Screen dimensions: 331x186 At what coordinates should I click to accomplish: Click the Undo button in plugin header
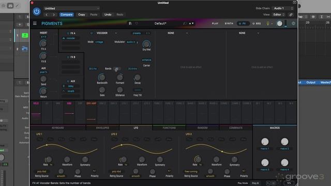pyautogui.click(x=108, y=14)
